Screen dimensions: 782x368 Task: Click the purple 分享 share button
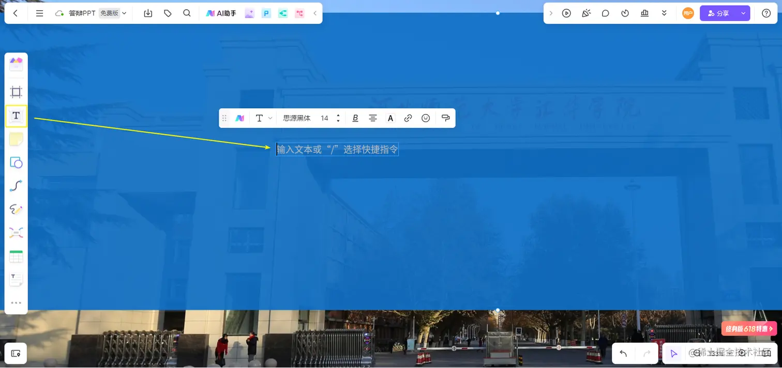(718, 13)
